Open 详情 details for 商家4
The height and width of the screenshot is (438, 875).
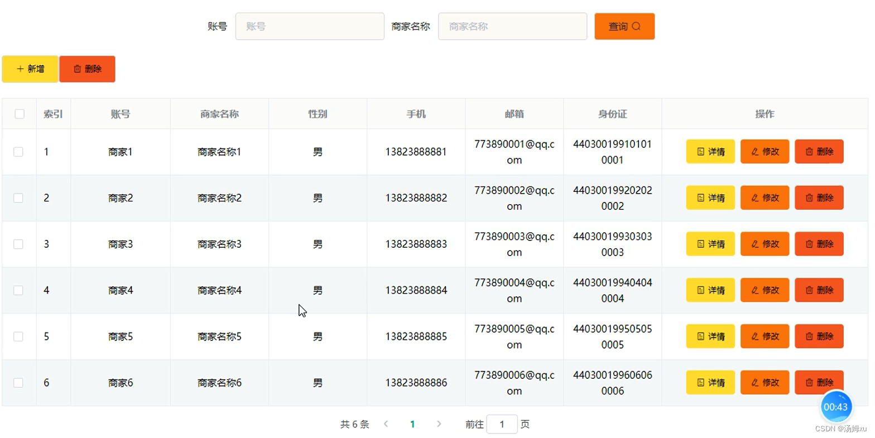pyautogui.click(x=710, y=290)
